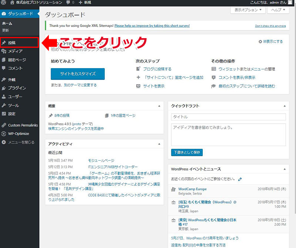Open CODE BASE event media coverage post
296x248 pixels.
104,197
